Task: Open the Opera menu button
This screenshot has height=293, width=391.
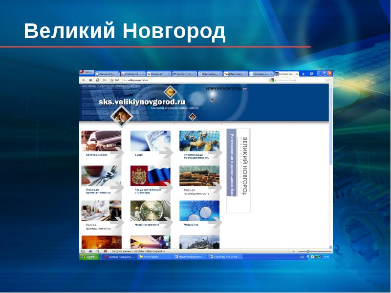Action: coord(87,72)
